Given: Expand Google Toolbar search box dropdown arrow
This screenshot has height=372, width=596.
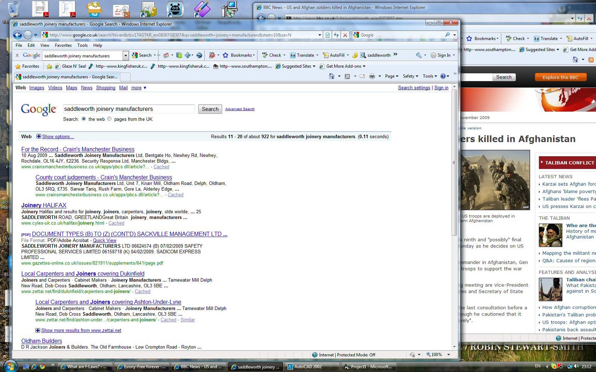Looking at the screenshot, I should [126, 55].
